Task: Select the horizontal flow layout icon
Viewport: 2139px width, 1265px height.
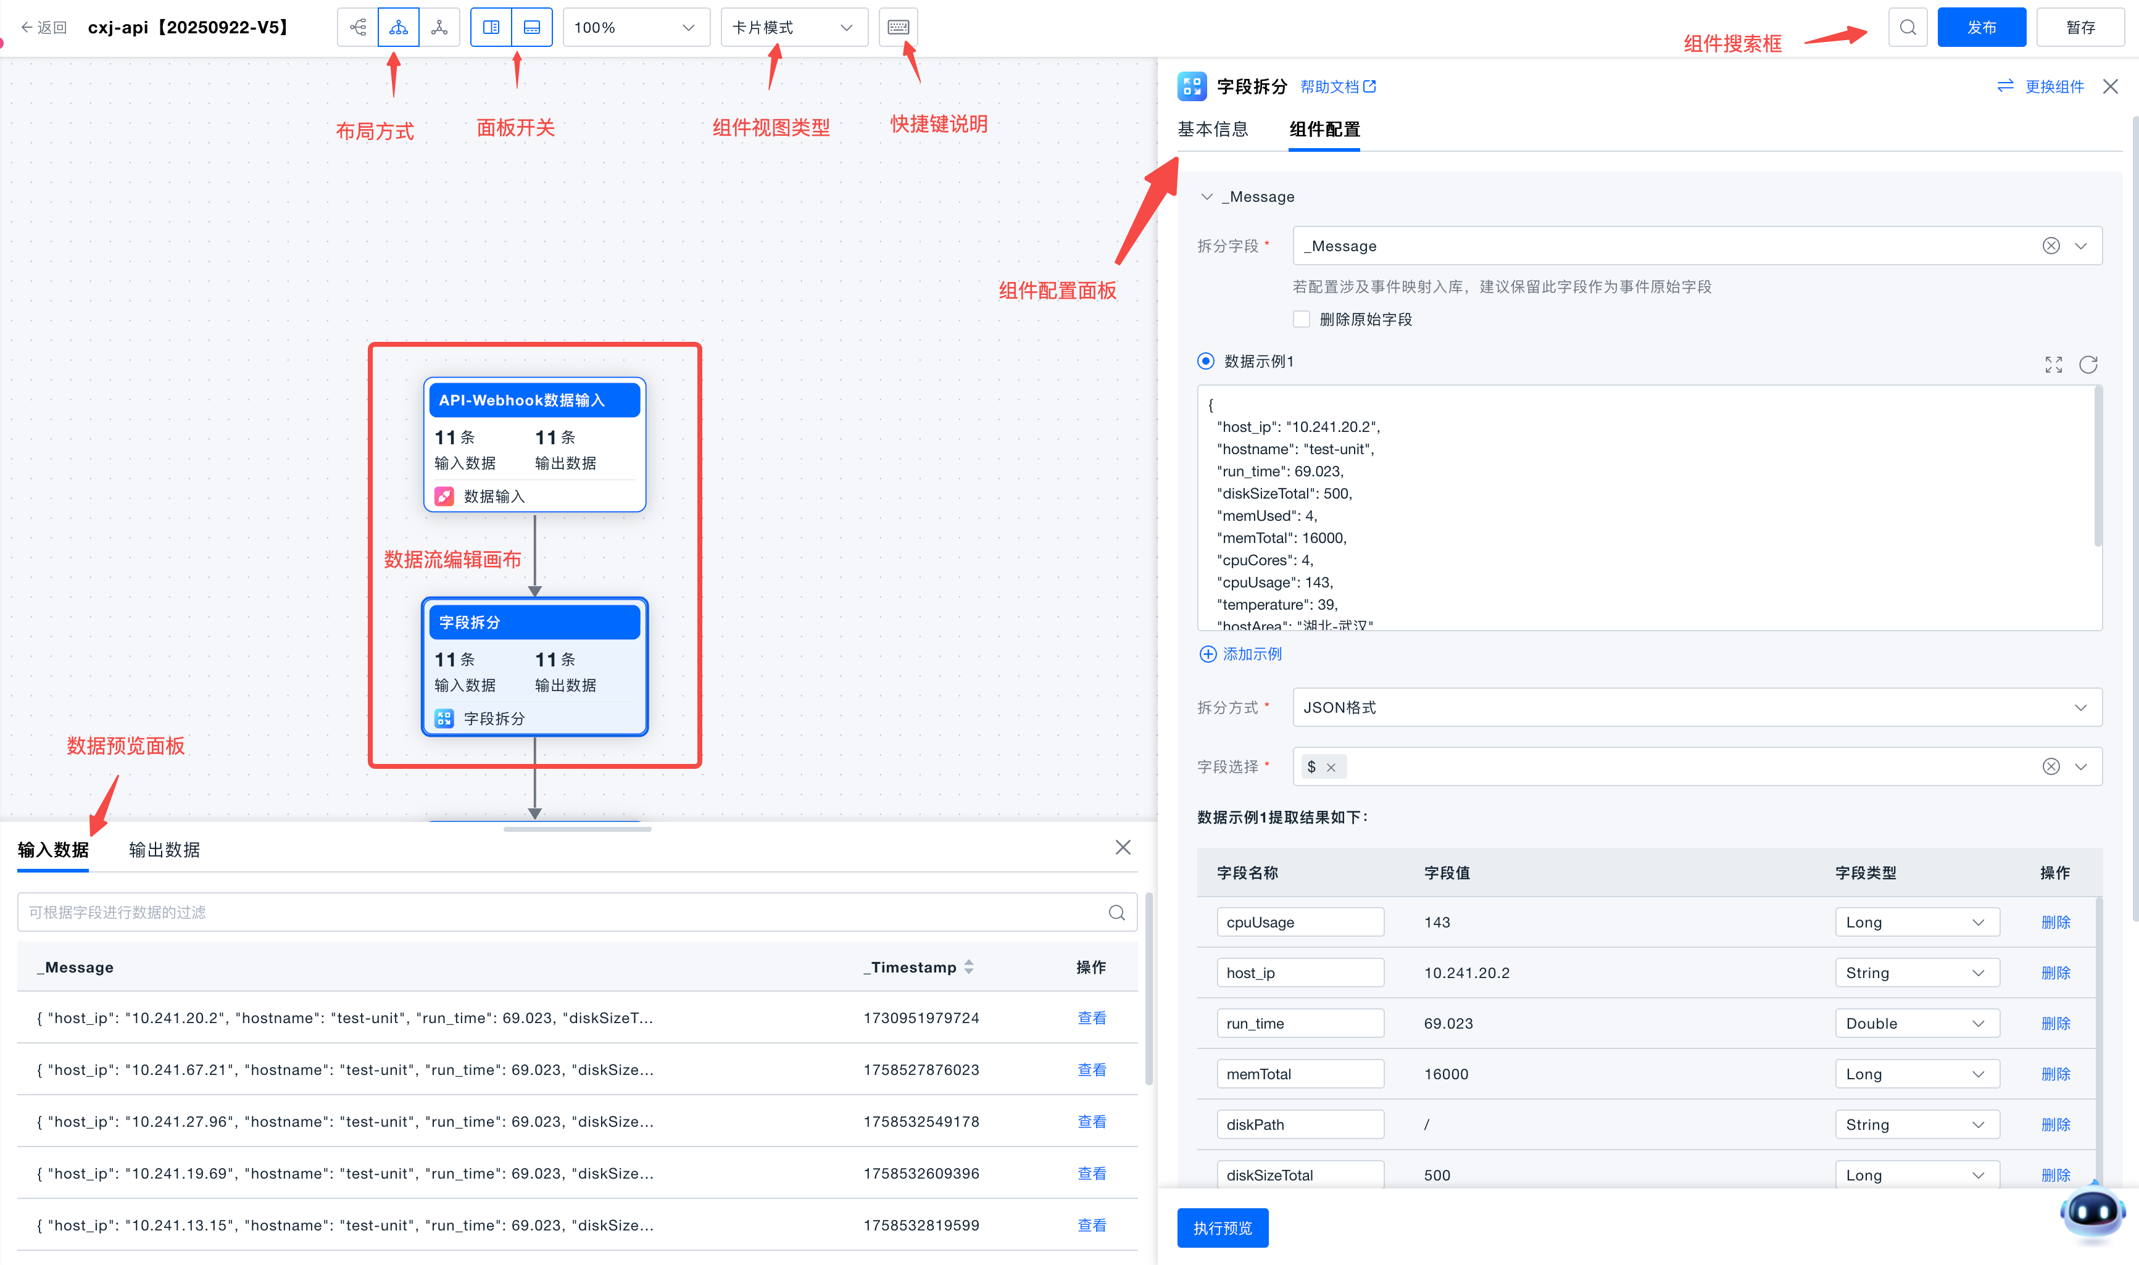Action: point(358,27)
